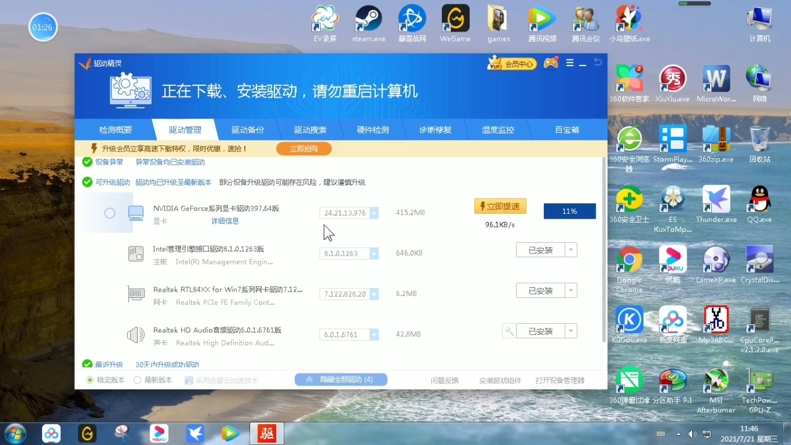Open 详细信息 link under NVIDIA driver
The height and width of the screenshot is (445, 791).
[225, 221]
